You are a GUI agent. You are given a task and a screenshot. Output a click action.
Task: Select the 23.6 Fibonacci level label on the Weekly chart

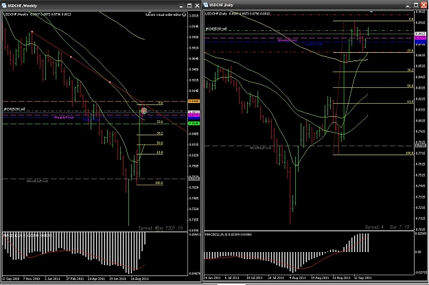click(160, 122)
